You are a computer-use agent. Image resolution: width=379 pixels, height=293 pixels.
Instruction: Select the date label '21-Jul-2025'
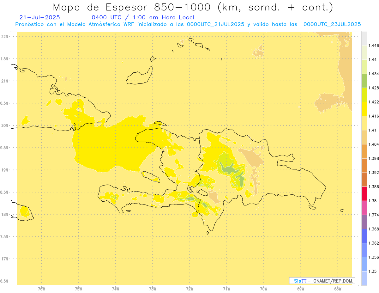point(40,18)
